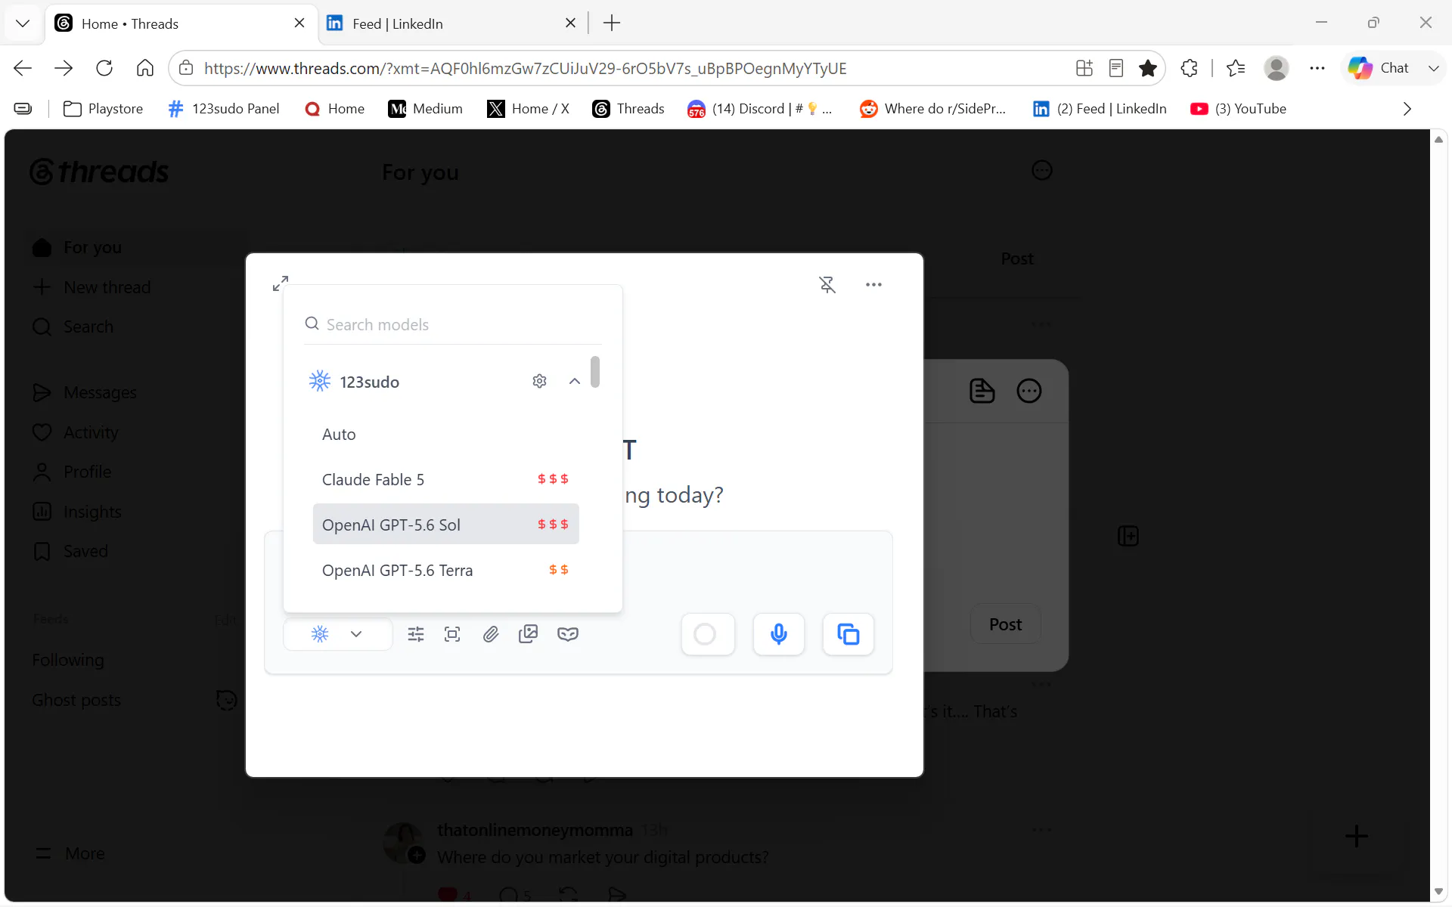This screenshot has height=907, width=1452.
Task: Click the screen capture icon
Action: [452, 634]
